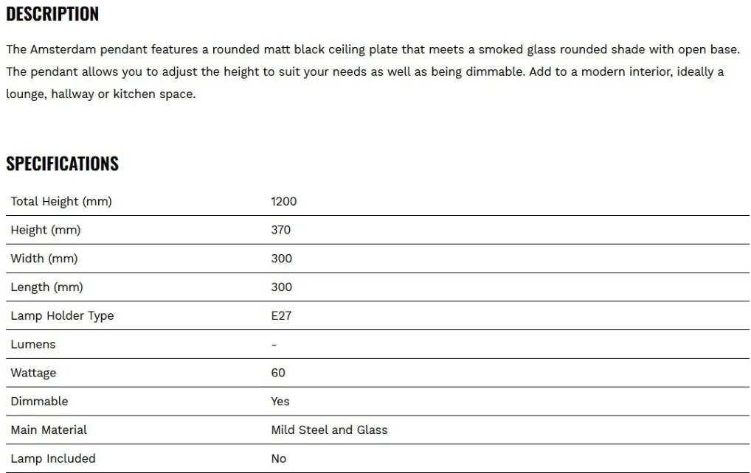This screenshot has width=751, height=473.
Task: Click the Lamp Holder Type label
Action: (62, 315)
